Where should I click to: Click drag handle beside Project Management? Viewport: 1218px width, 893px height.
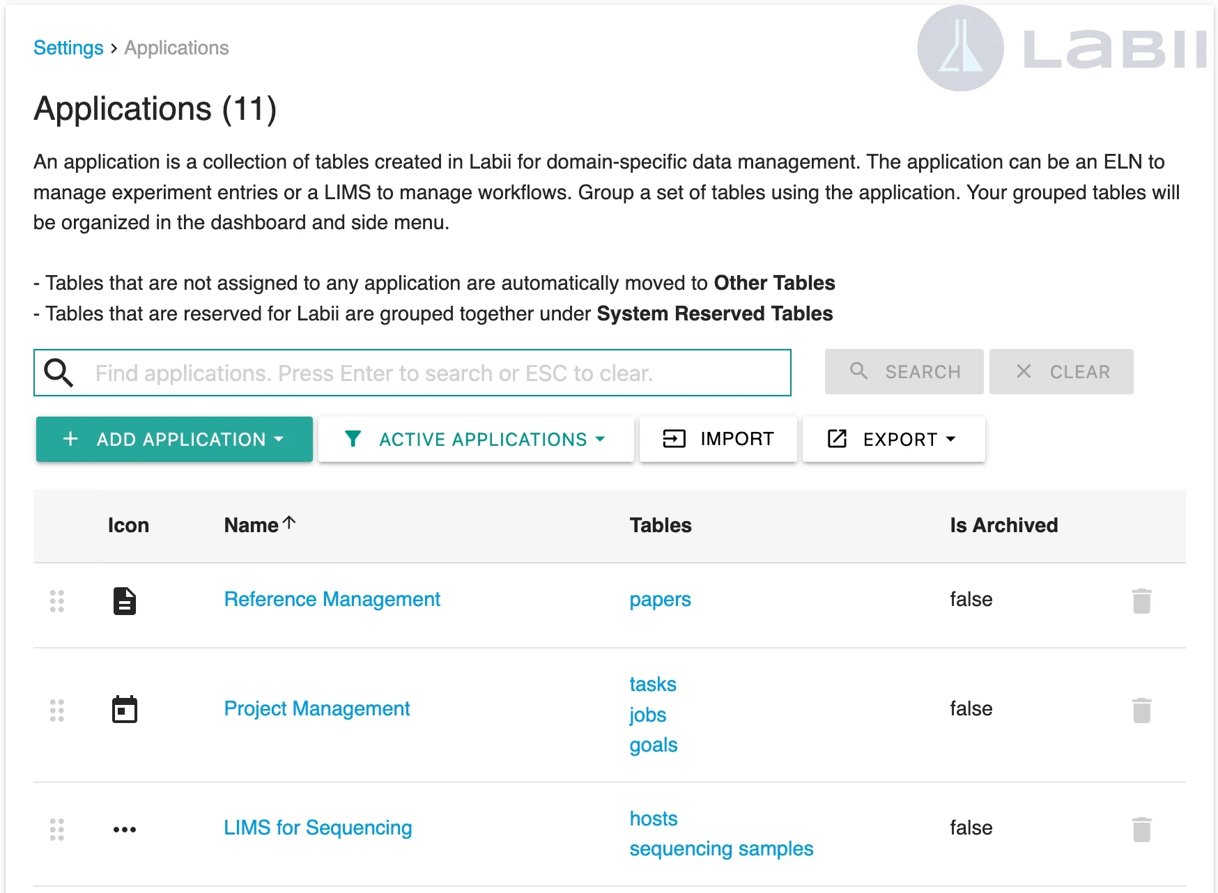57,710
